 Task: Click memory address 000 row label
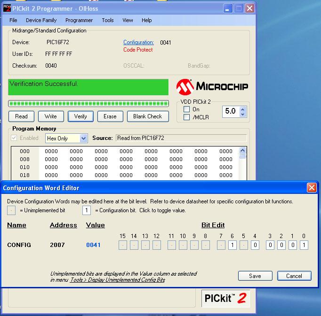pos(25,151)
